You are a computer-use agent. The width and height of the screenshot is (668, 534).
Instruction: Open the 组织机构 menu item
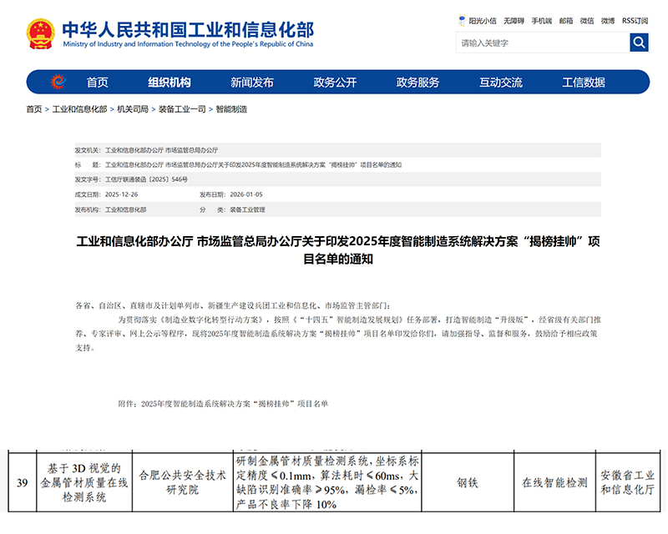[x=170, y=83]
